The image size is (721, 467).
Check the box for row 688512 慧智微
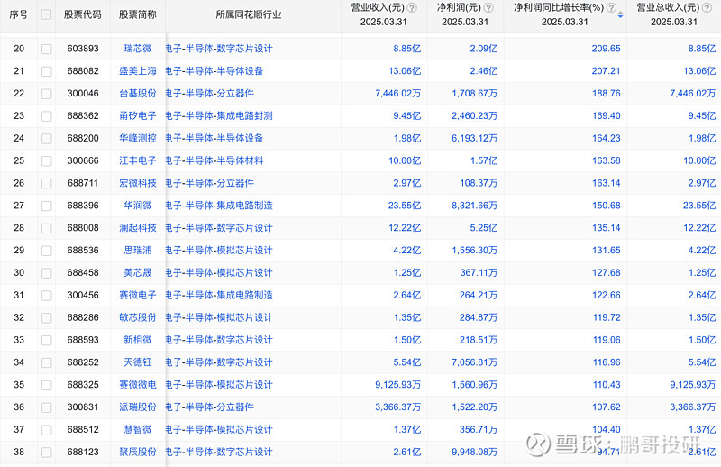point(47,430)
